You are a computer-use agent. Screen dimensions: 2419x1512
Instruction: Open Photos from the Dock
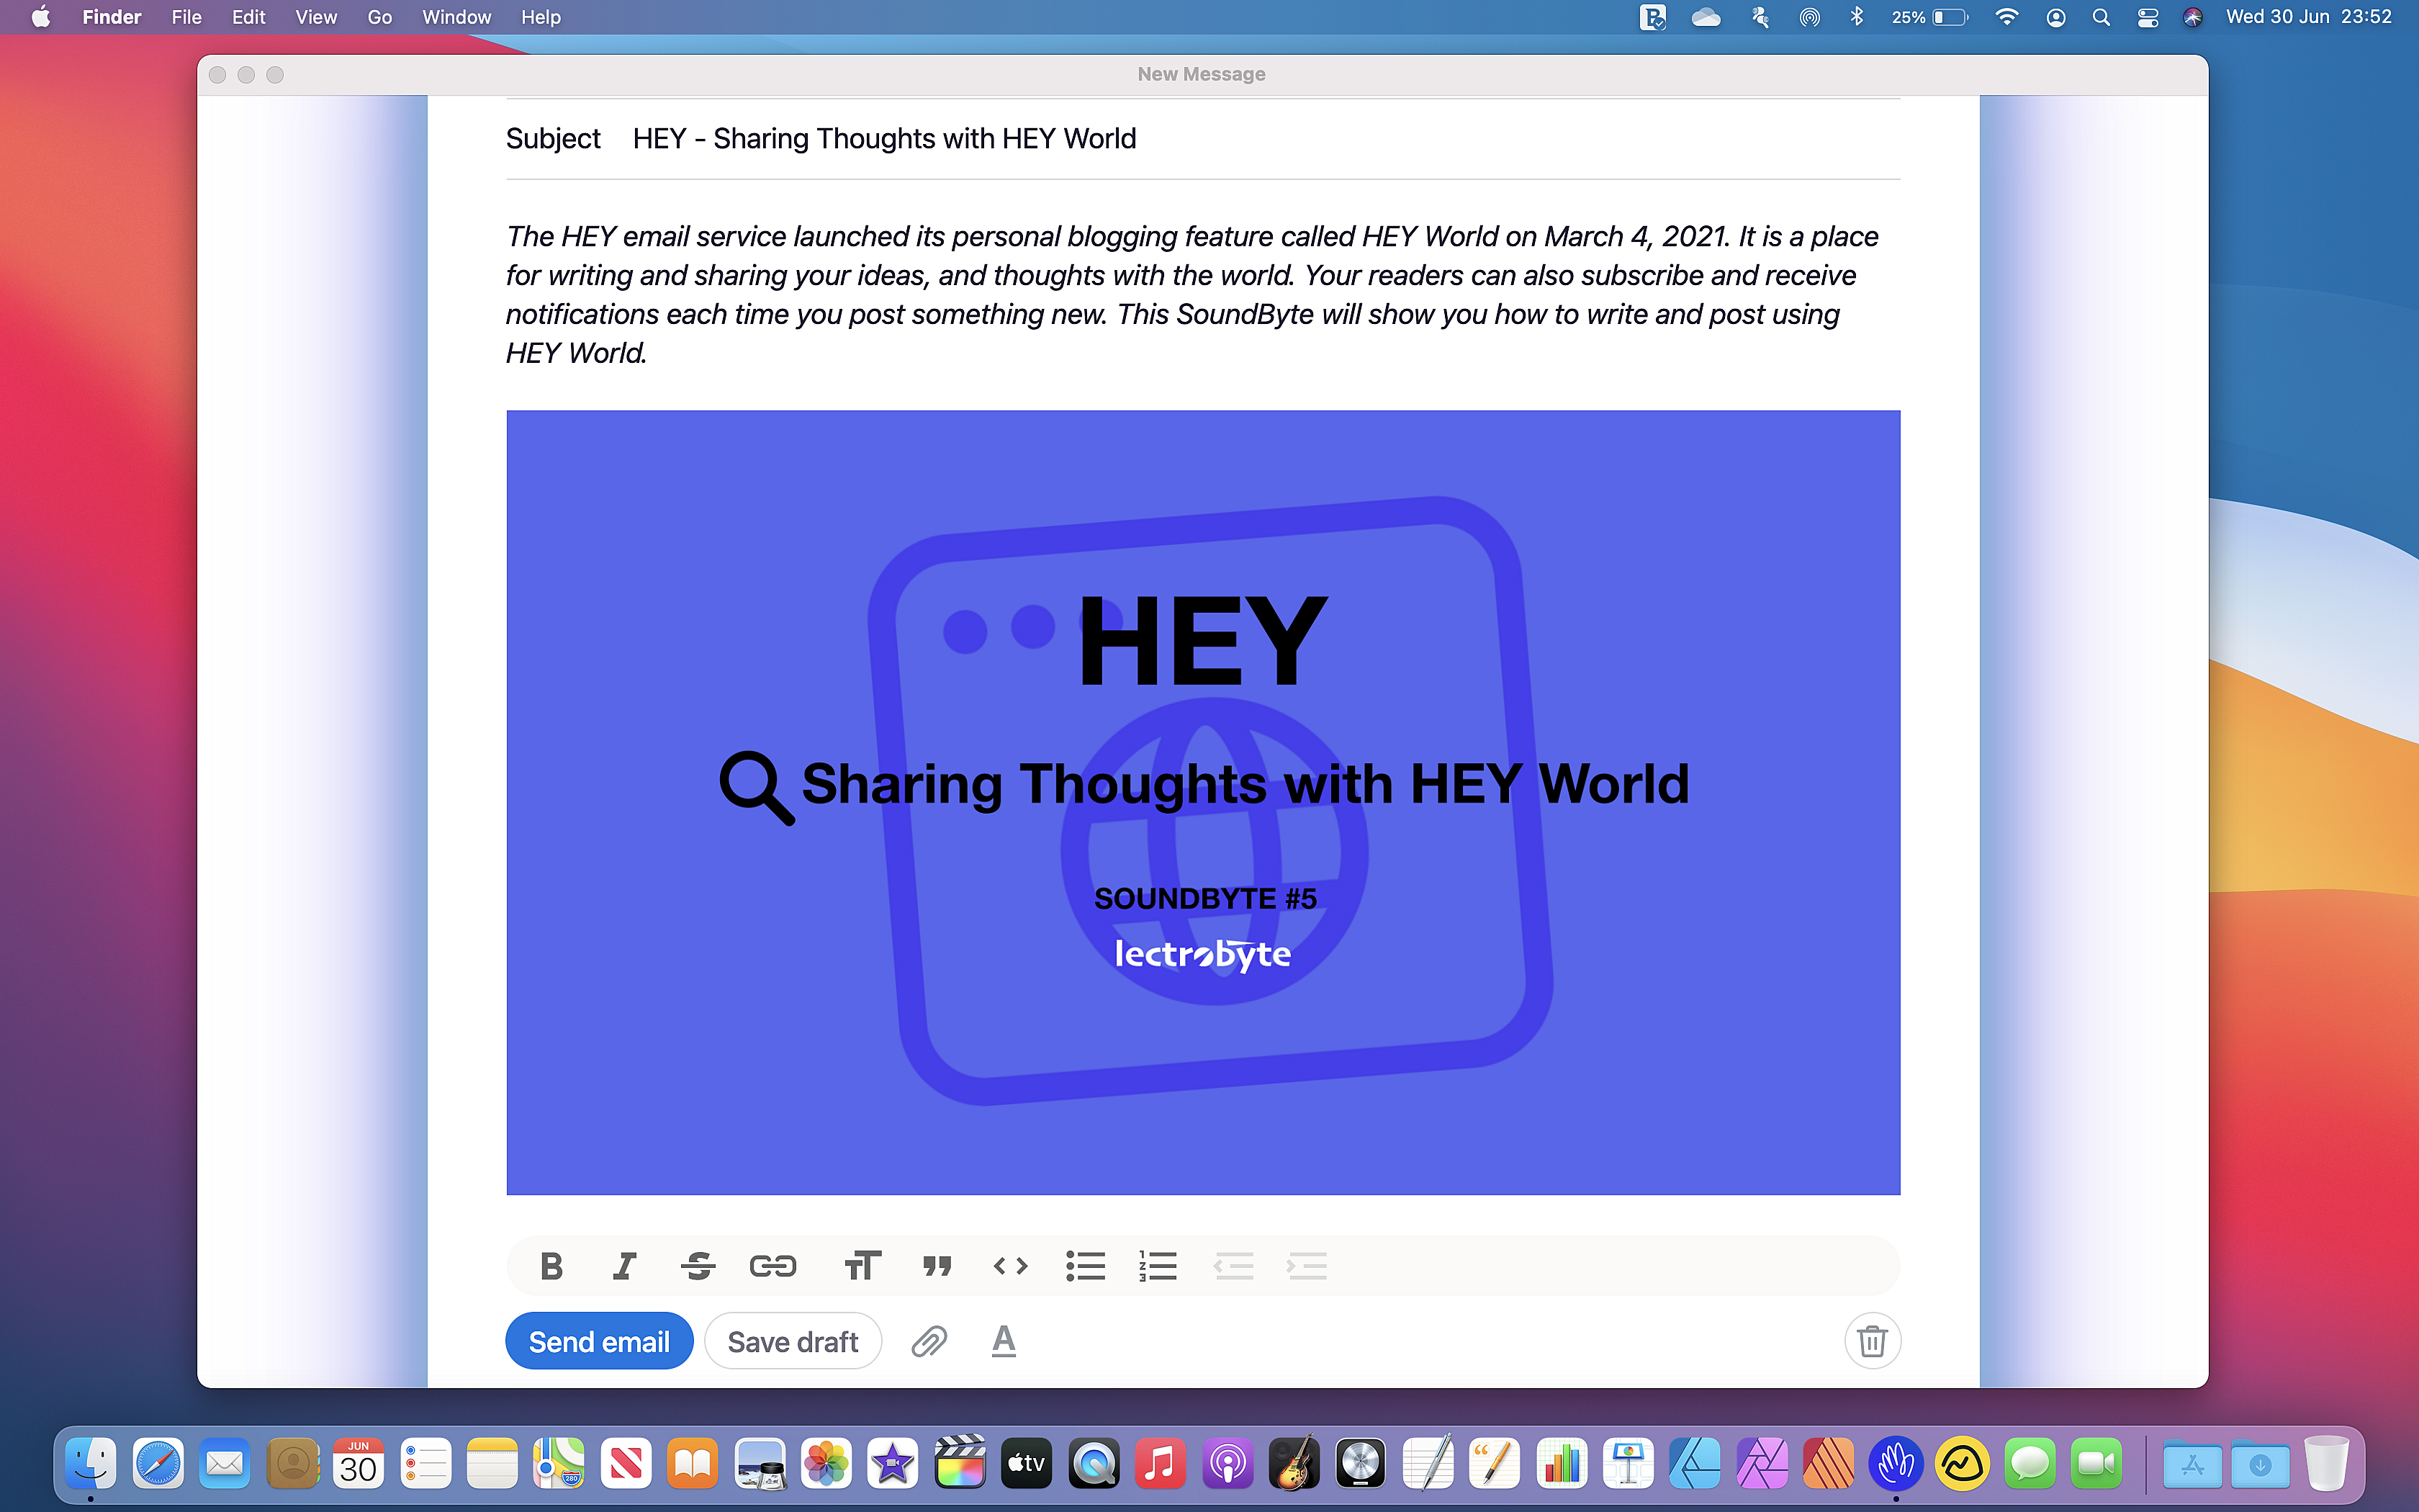(x=826, y=1464)
